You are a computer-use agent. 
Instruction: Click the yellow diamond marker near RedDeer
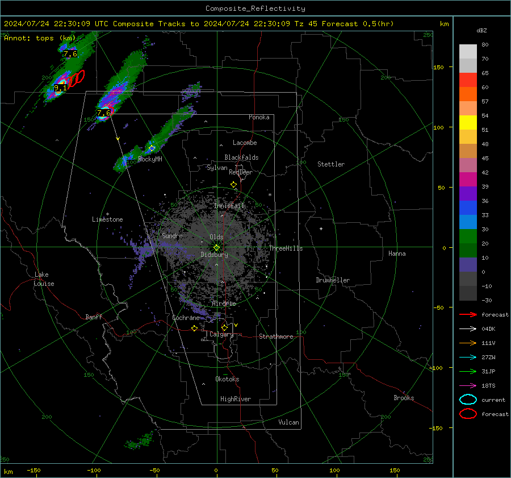[x=234, y=185]
